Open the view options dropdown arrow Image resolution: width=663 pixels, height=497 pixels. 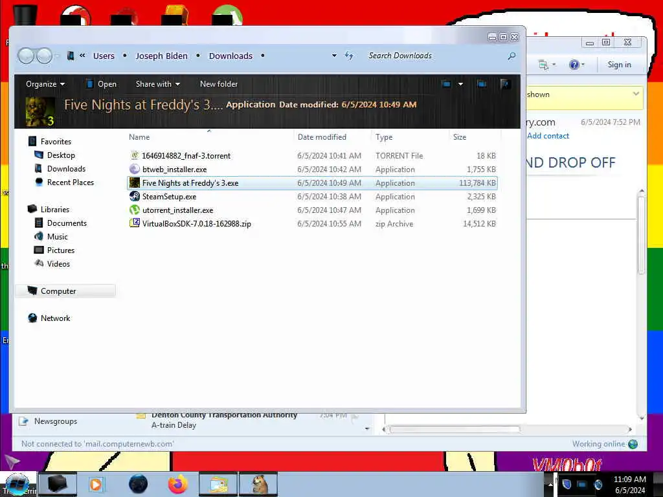point(460,84)
